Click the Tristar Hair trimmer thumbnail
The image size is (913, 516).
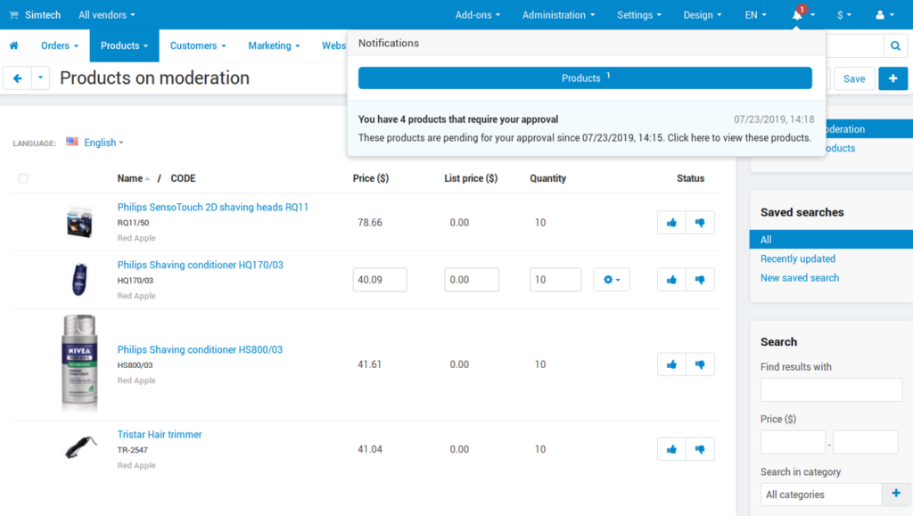click(81, 448)
